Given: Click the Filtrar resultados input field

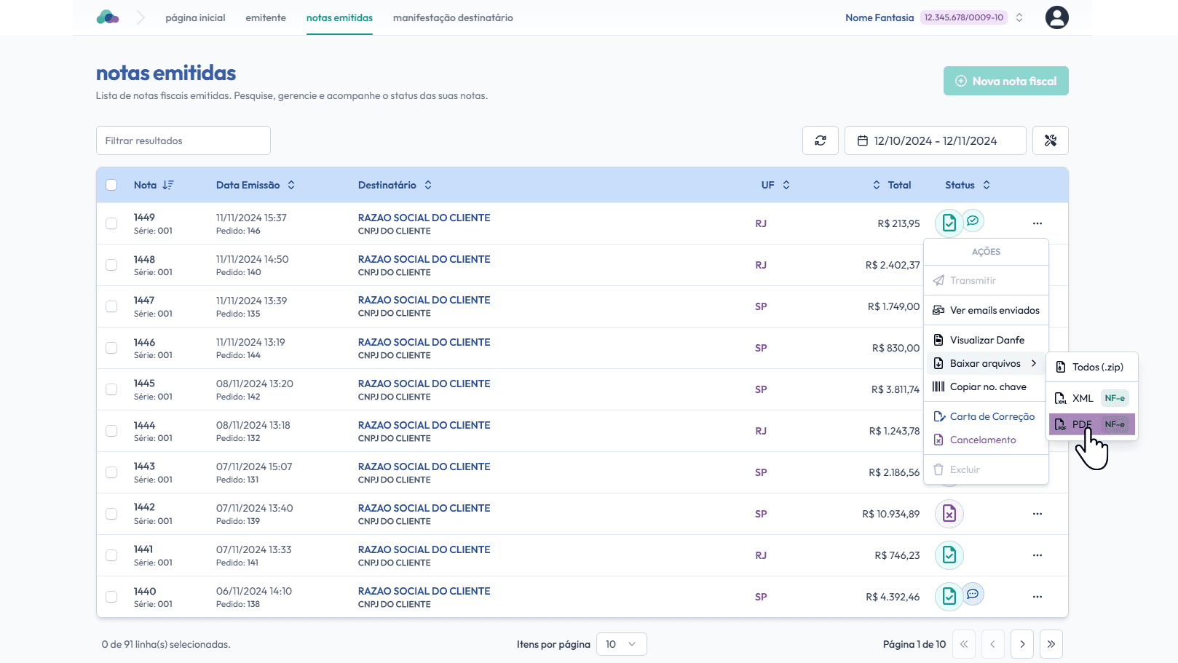Looking at the screenshot, I should coord(183,140).
